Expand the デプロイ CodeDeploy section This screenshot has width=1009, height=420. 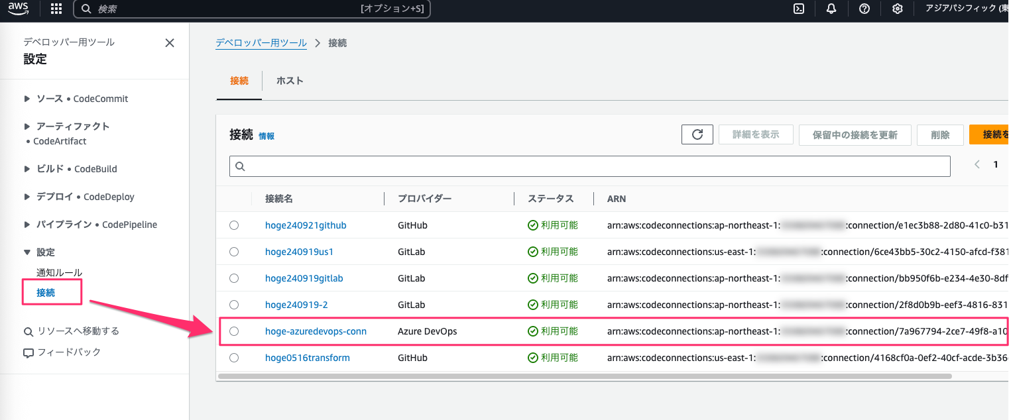(x=27, y=197)
